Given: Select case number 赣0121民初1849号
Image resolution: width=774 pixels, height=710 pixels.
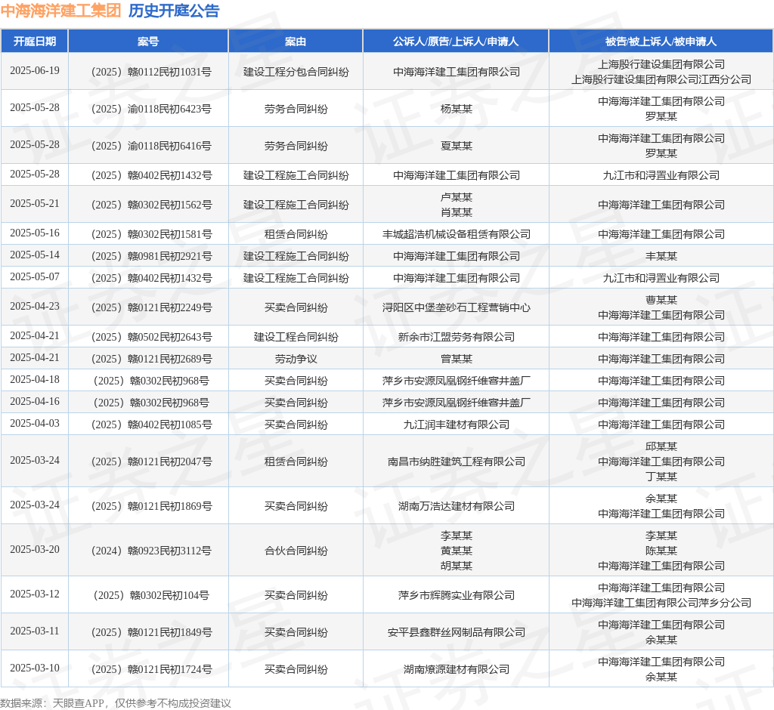Looking at the screenshot, I should click(x=151, y=632).
